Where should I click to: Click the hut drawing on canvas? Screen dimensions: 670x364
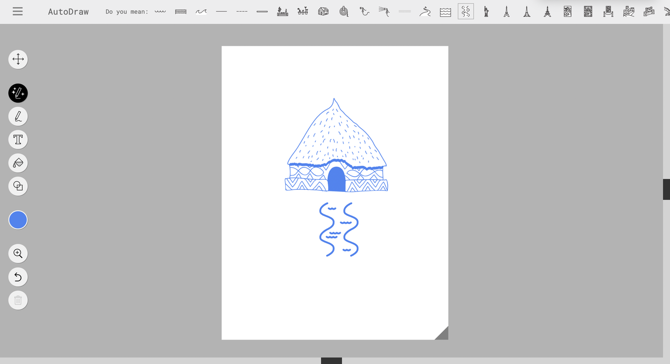pyautogui.click(x=337, y=145)
